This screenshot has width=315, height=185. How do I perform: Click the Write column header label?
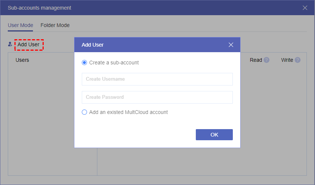pos(287,60)
